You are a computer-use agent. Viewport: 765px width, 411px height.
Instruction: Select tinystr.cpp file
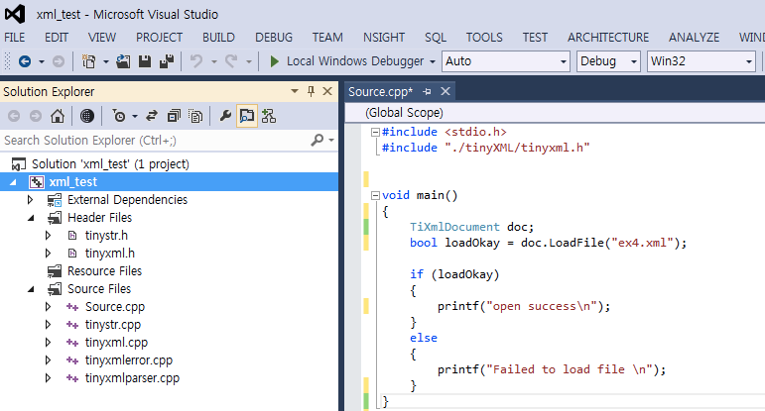tap(113, 325)
